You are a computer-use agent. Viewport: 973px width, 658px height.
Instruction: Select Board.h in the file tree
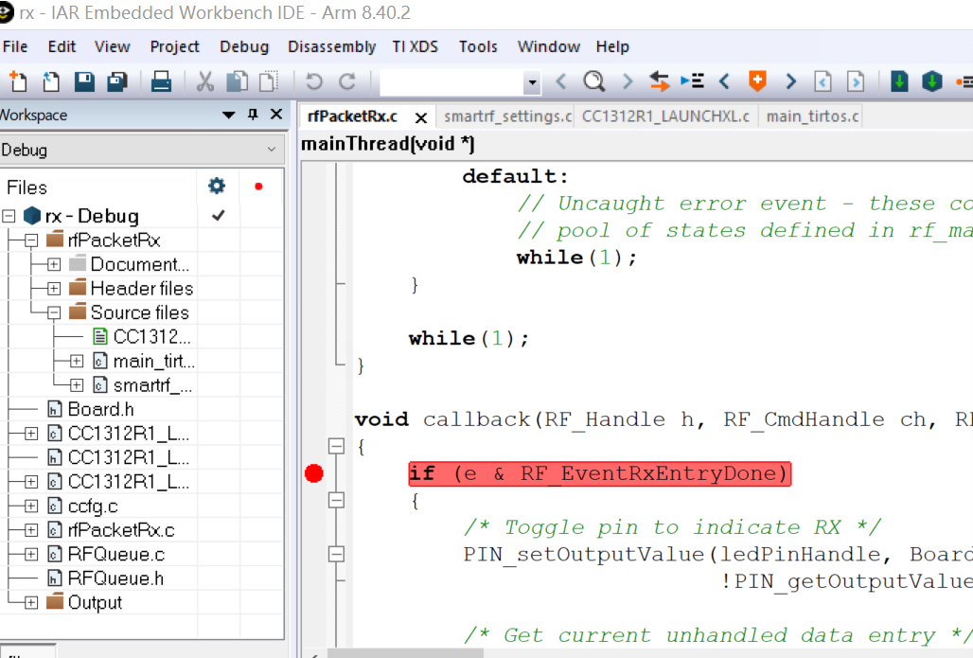(100, 409)
